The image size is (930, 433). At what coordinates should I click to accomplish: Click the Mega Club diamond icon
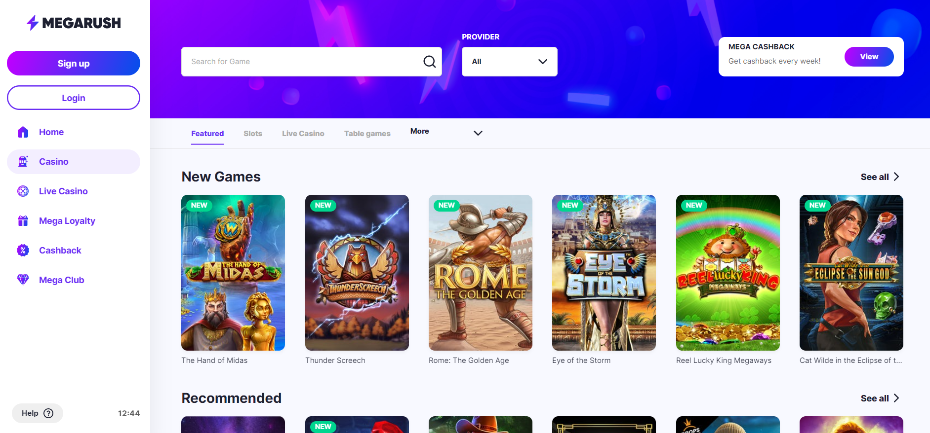[23, 280]
